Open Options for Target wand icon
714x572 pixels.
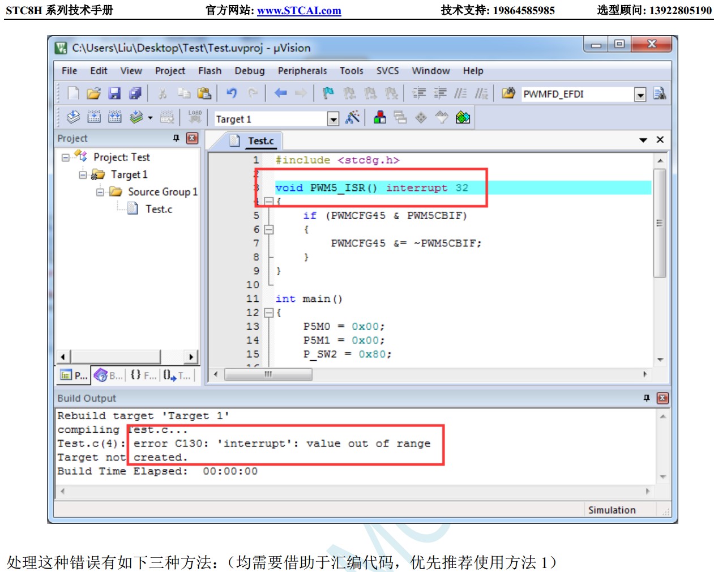(x=352, y=117)
